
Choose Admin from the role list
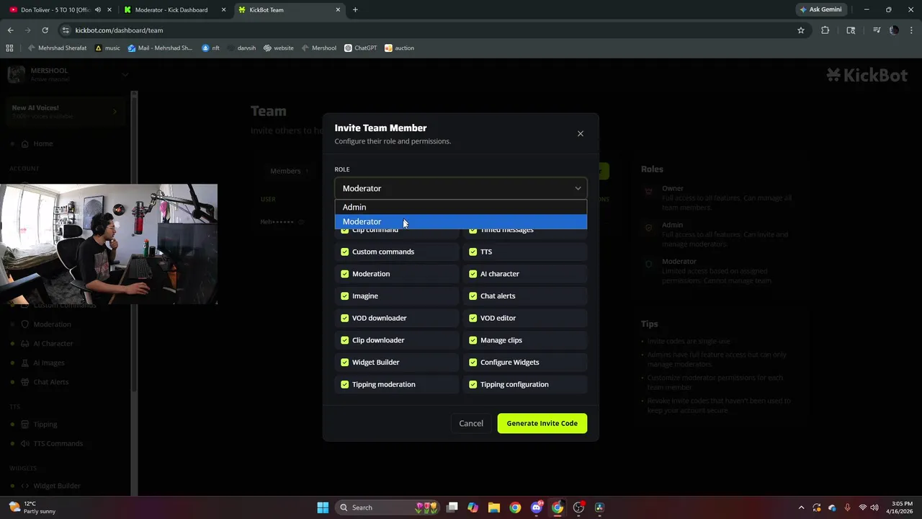click(461, 207)
